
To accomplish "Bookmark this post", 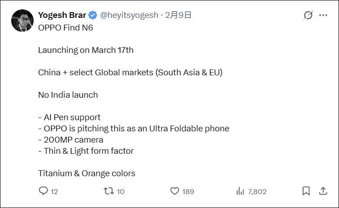I will (x=306, y=191).
